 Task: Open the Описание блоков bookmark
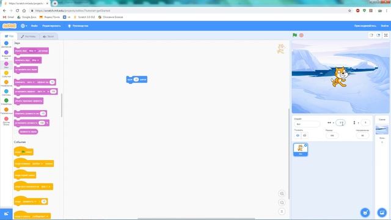111,17
